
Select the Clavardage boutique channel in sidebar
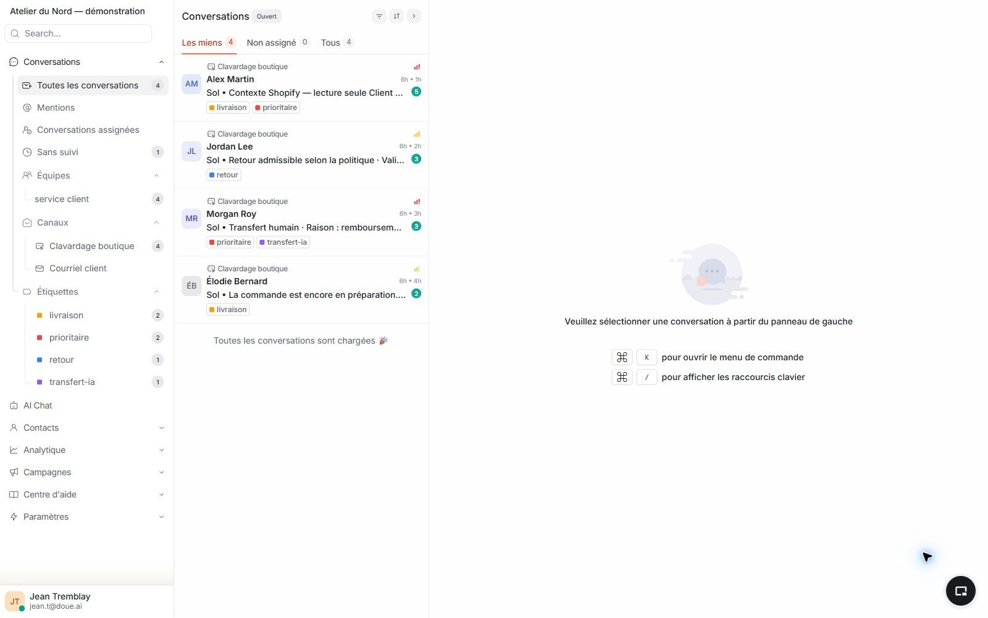[x=99, y=246]
